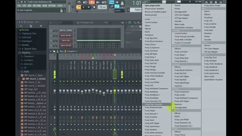242x136 pixels.
Task: Toggle channel rack graph editor icon
Action: pos(123,23)
